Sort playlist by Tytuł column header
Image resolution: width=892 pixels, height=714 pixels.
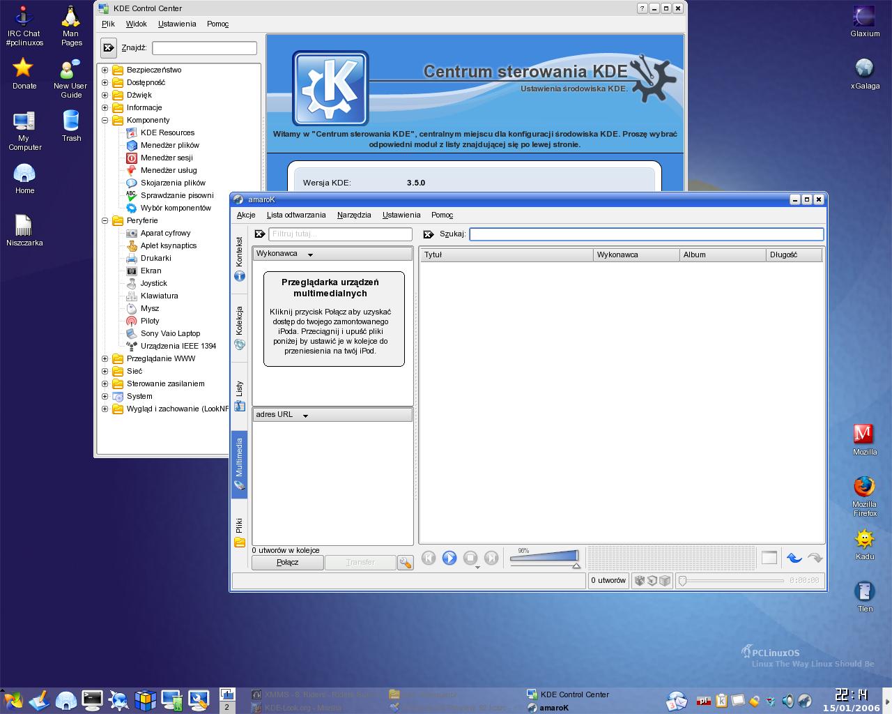pyautogui.click(x=507, y=255)
